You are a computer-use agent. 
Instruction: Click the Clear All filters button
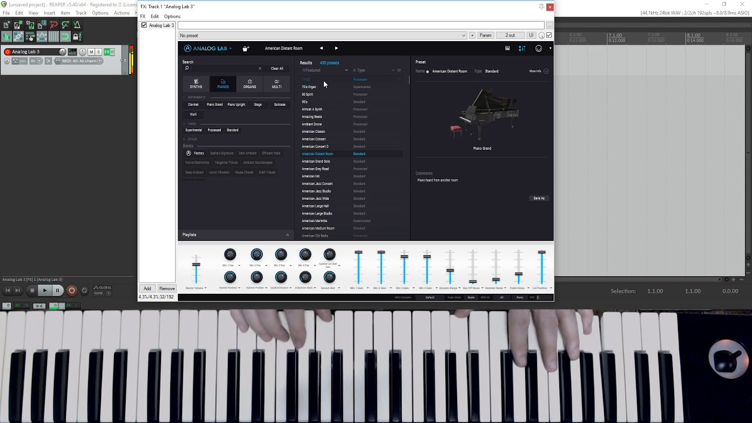[x=277, y=68]
